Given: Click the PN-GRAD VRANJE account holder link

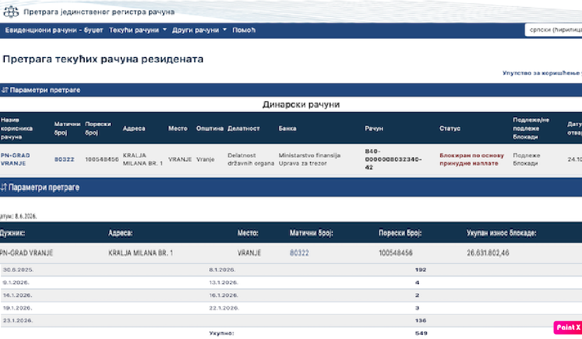Looking at the screenshot, I should click(15, 159).
